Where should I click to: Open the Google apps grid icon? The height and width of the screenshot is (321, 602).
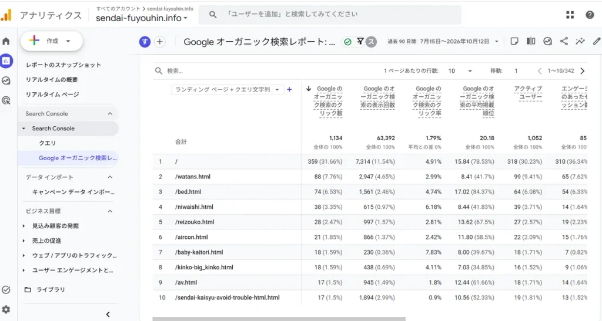[x=570, y=15]
